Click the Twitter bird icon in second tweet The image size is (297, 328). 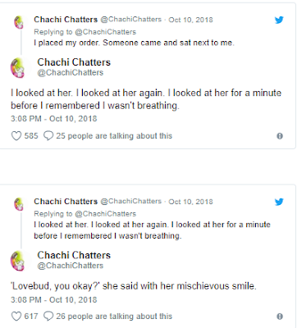point(279,202)
